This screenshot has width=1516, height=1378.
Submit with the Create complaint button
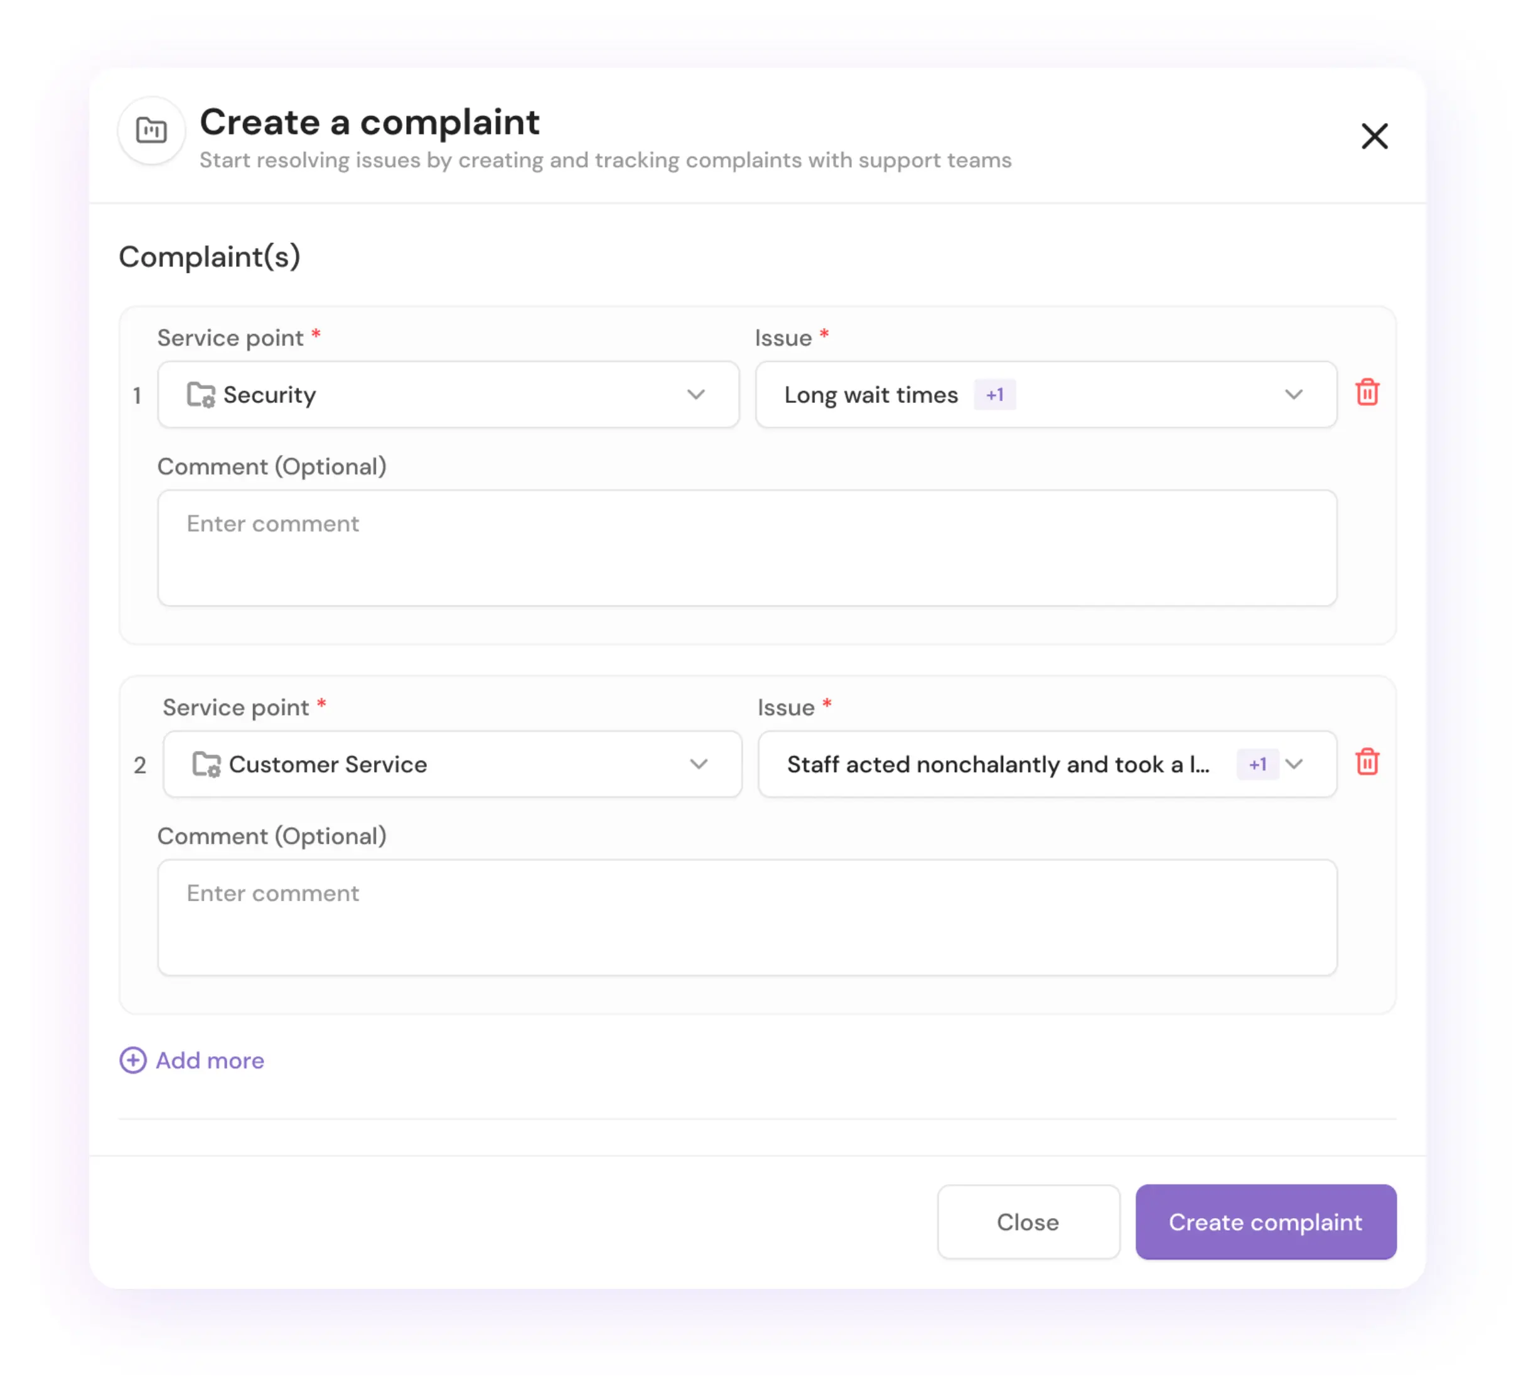click(1265, 1222)
